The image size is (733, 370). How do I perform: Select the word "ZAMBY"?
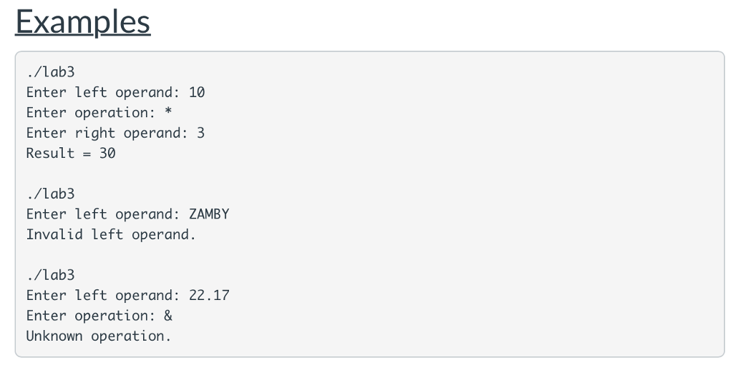point(209,214)
